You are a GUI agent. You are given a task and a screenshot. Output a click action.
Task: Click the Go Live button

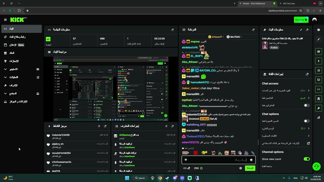point(301,20)
